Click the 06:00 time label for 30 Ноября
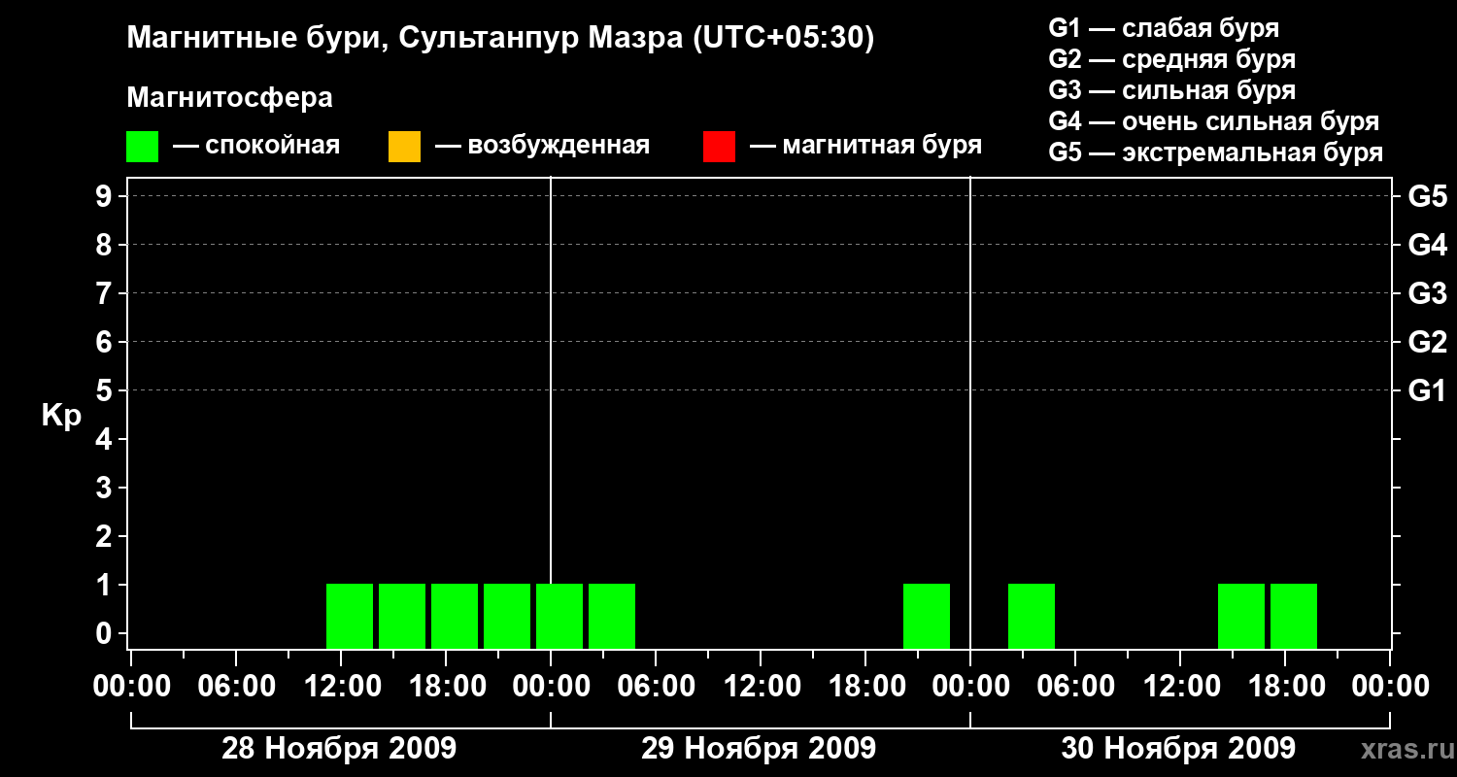 [1075, 686]
